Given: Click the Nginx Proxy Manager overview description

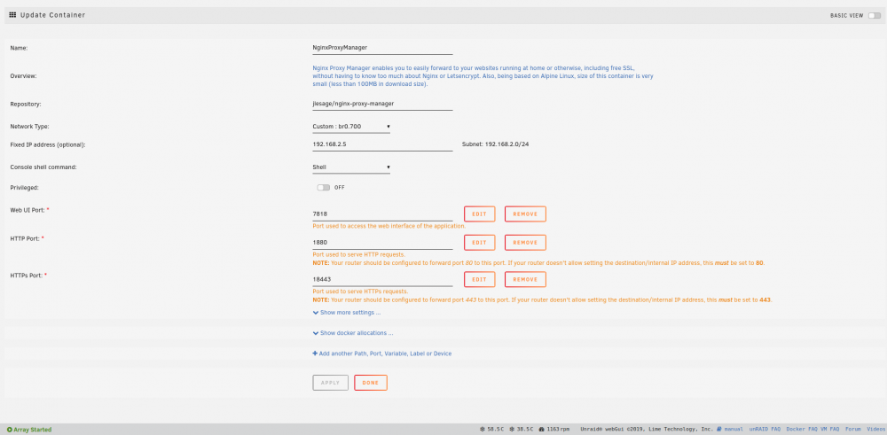Looking at the screenshot, I should point(483,75).
